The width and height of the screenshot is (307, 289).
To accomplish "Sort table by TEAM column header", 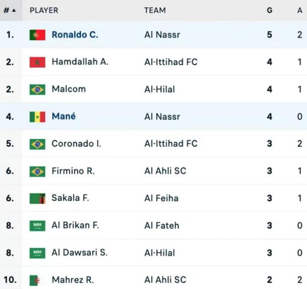I will [x=155, y=10].
